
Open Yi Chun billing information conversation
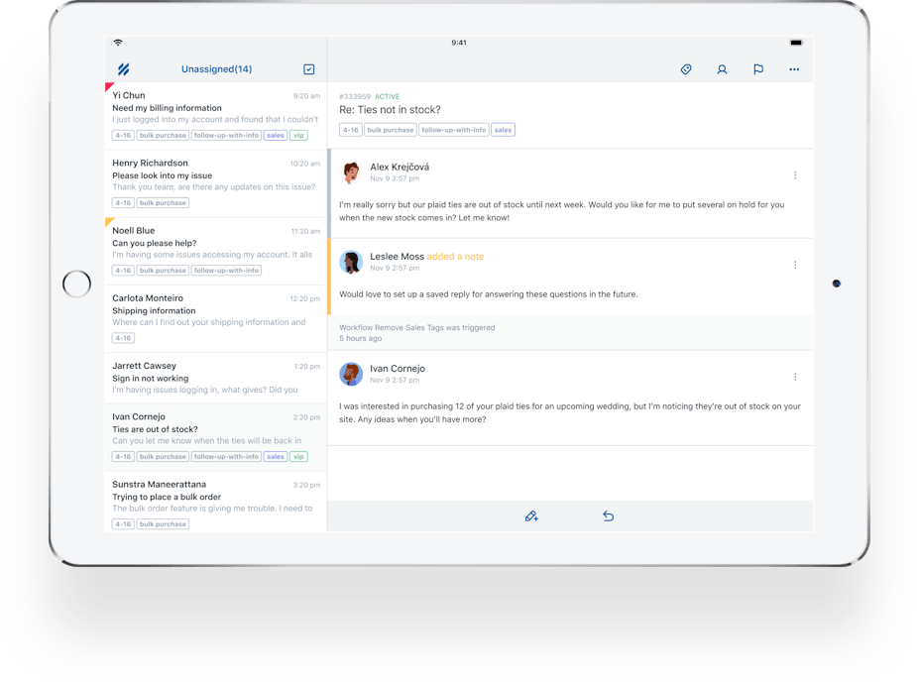[x=215, y=115]
